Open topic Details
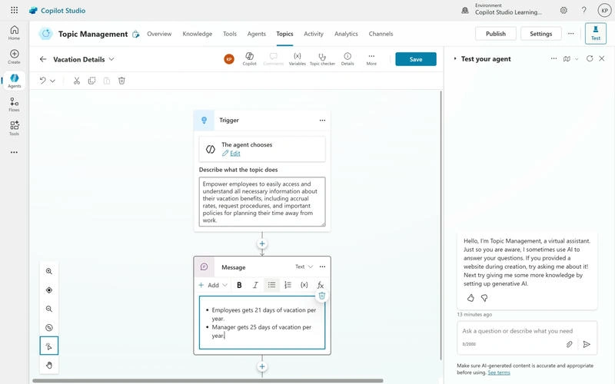The height and width of the screenshot is (384, 615). click(x=347, y=59)
